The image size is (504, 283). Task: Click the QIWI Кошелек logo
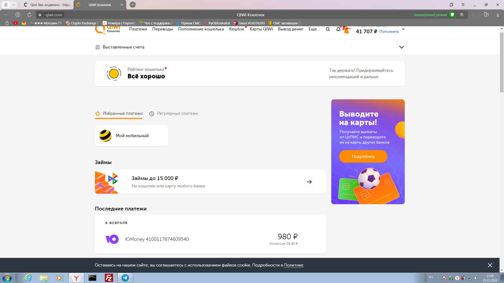click(108, 30)
